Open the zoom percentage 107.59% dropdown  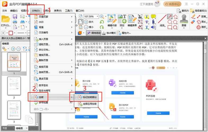(x=98, y=17)
